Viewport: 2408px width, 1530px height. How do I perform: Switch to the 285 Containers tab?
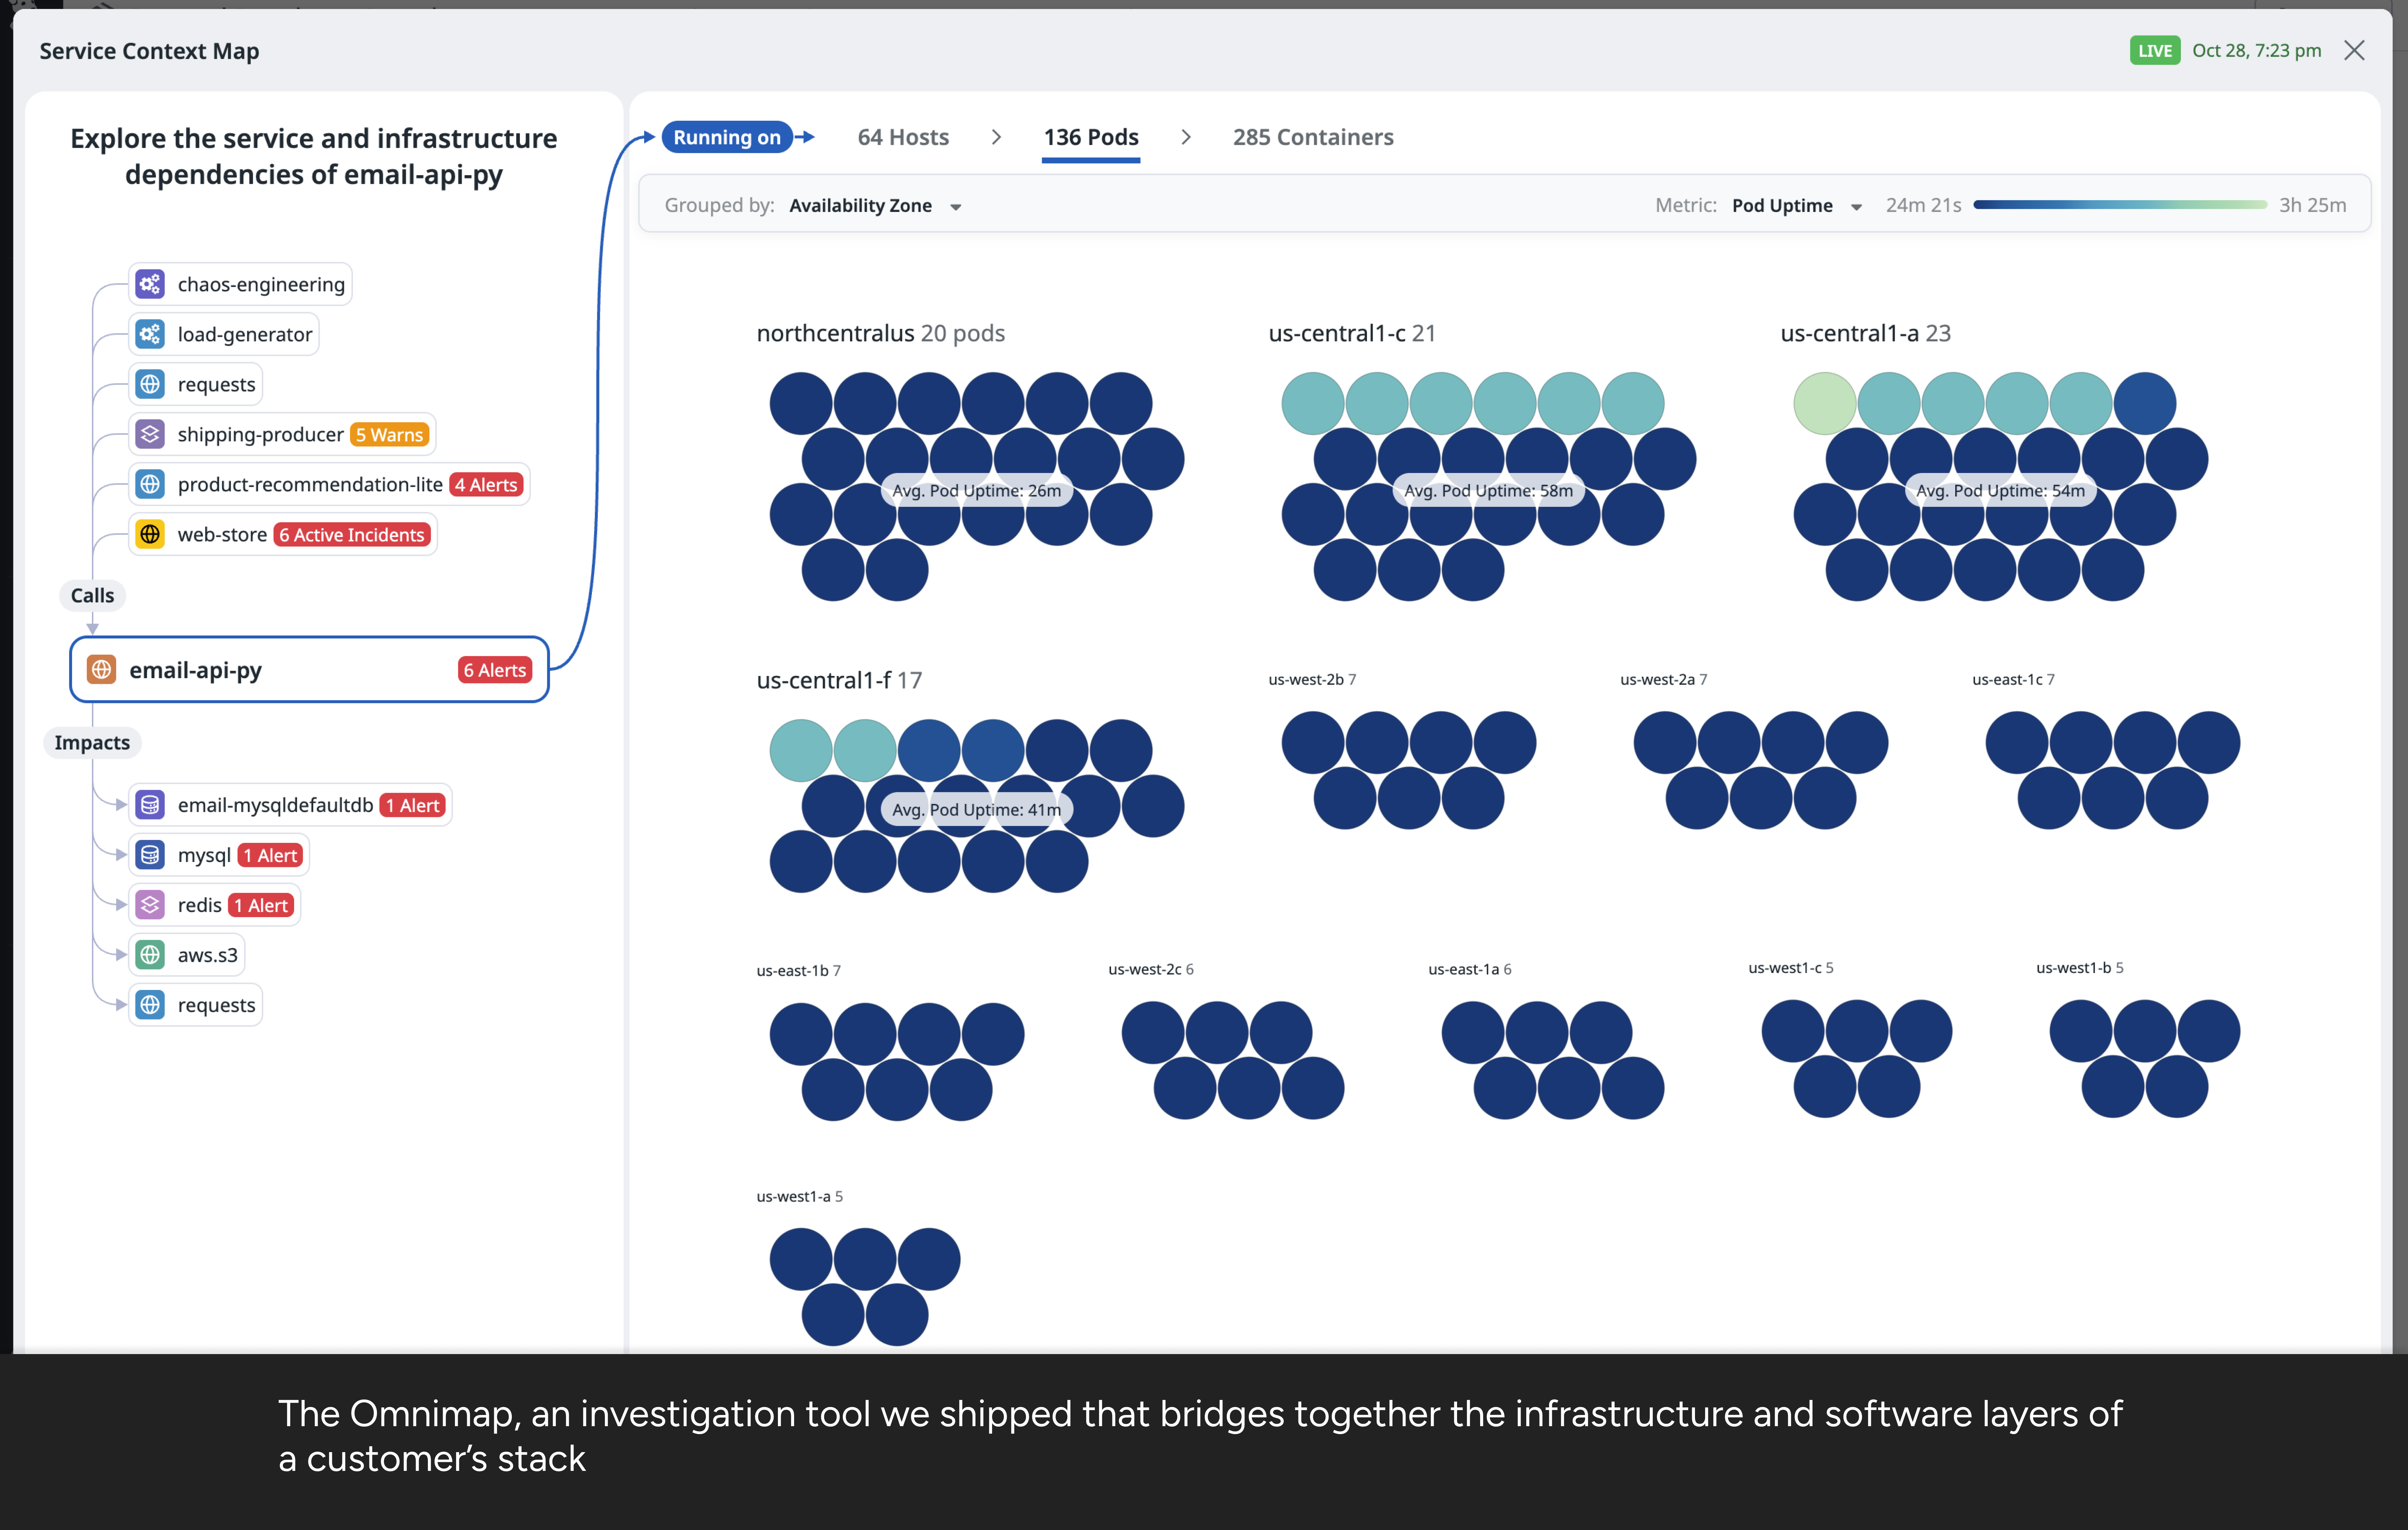1312,137
